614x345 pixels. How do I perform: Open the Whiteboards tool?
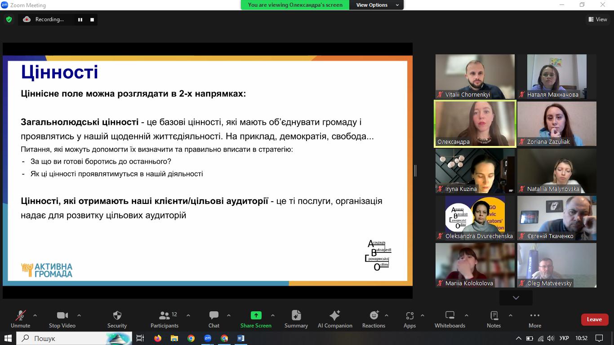[449, 319]
